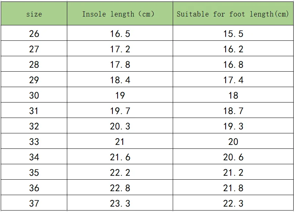This screenshot has height=212, width=294.
Task: Select the size 34 cell
Action: 34,157
